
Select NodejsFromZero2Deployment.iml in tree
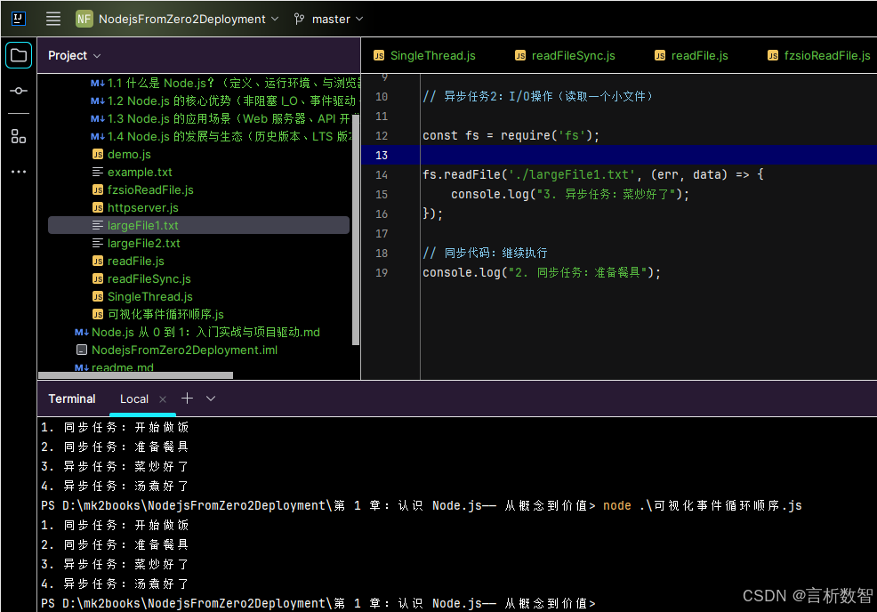(185, 350)
